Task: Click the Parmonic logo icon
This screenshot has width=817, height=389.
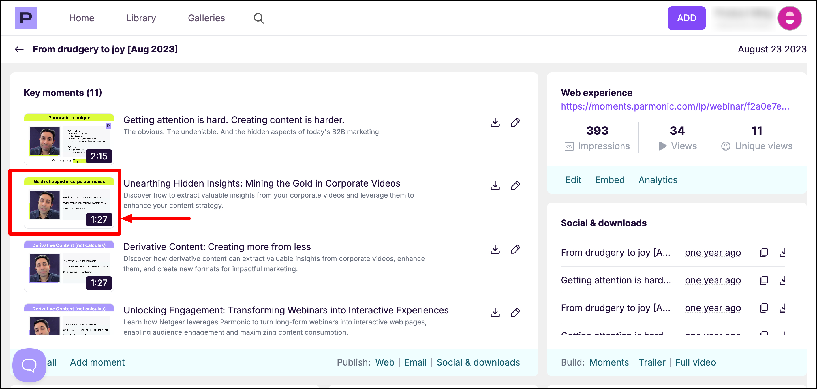Action: pos(26,18)
